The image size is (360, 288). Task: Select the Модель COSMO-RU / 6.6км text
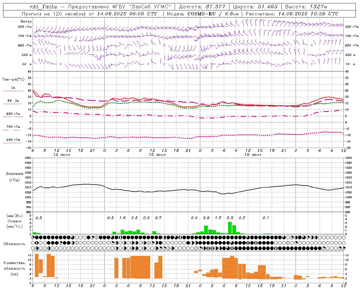point(202,14)
